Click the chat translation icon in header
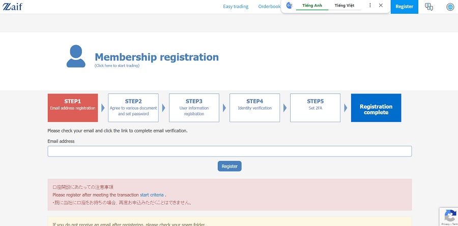This screenshot has height=226, width=458. click(x=429, y=7)
